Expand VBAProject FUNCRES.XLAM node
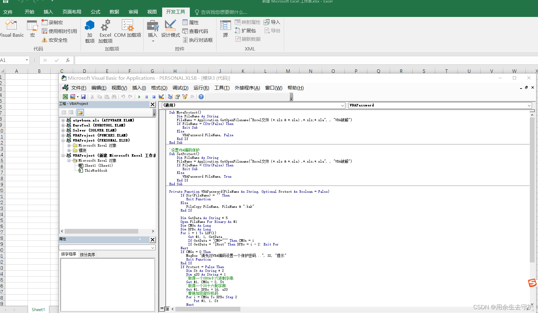This screenshot has height=313, width=538. (x=63, y=135)
